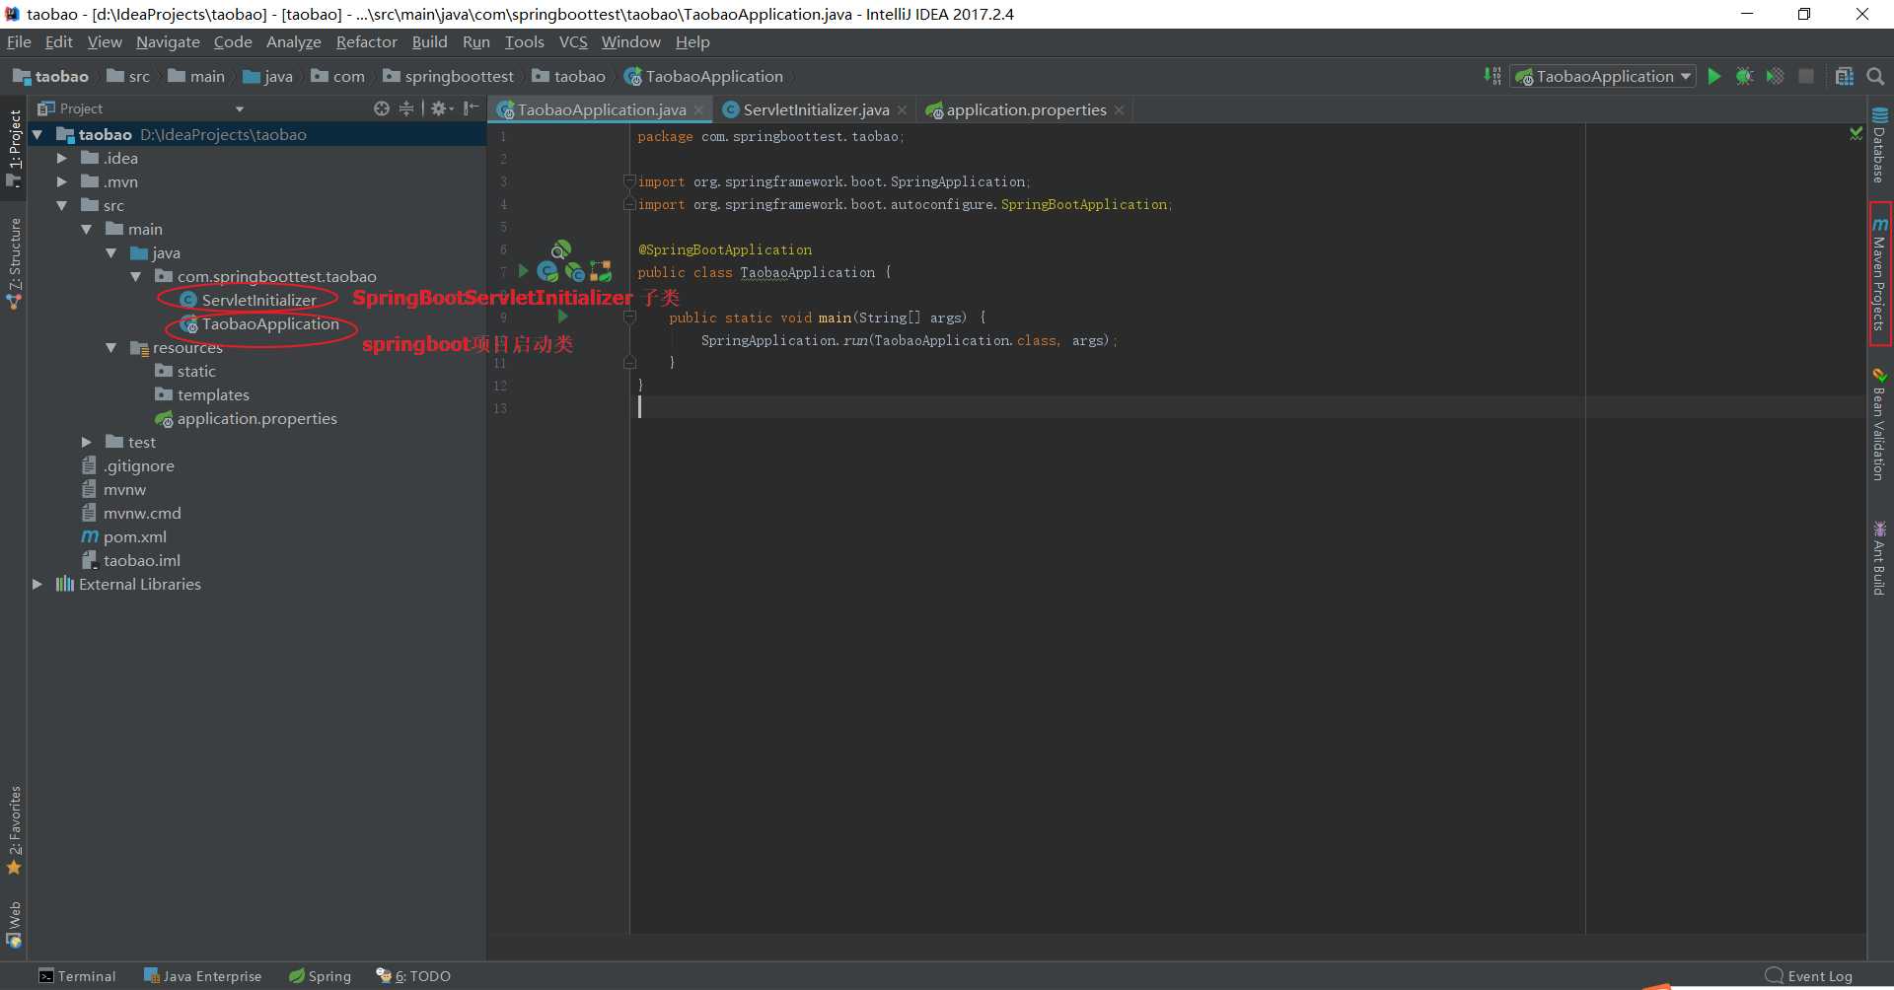Click the 1: Project side tab

pyautogui.click(x=14, y=148)
